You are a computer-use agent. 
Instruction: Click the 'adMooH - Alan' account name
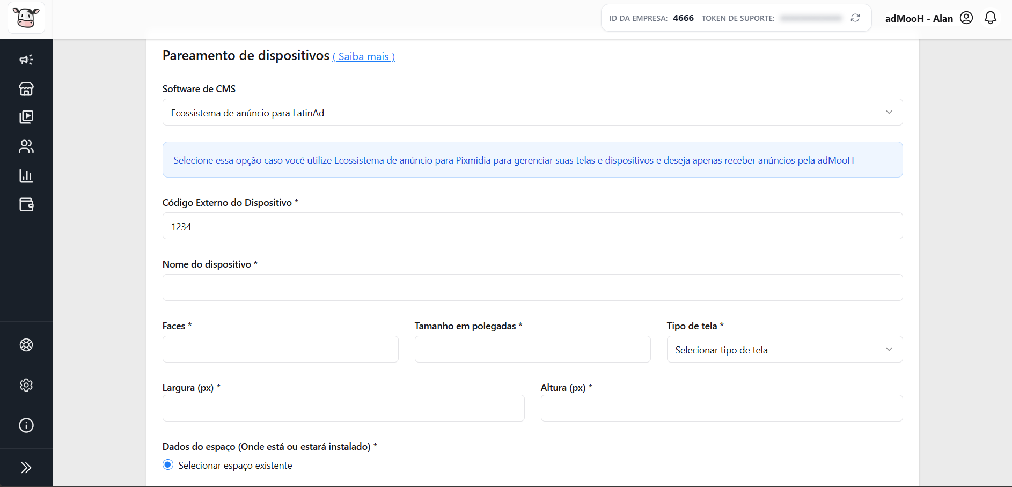coord(919,18)
